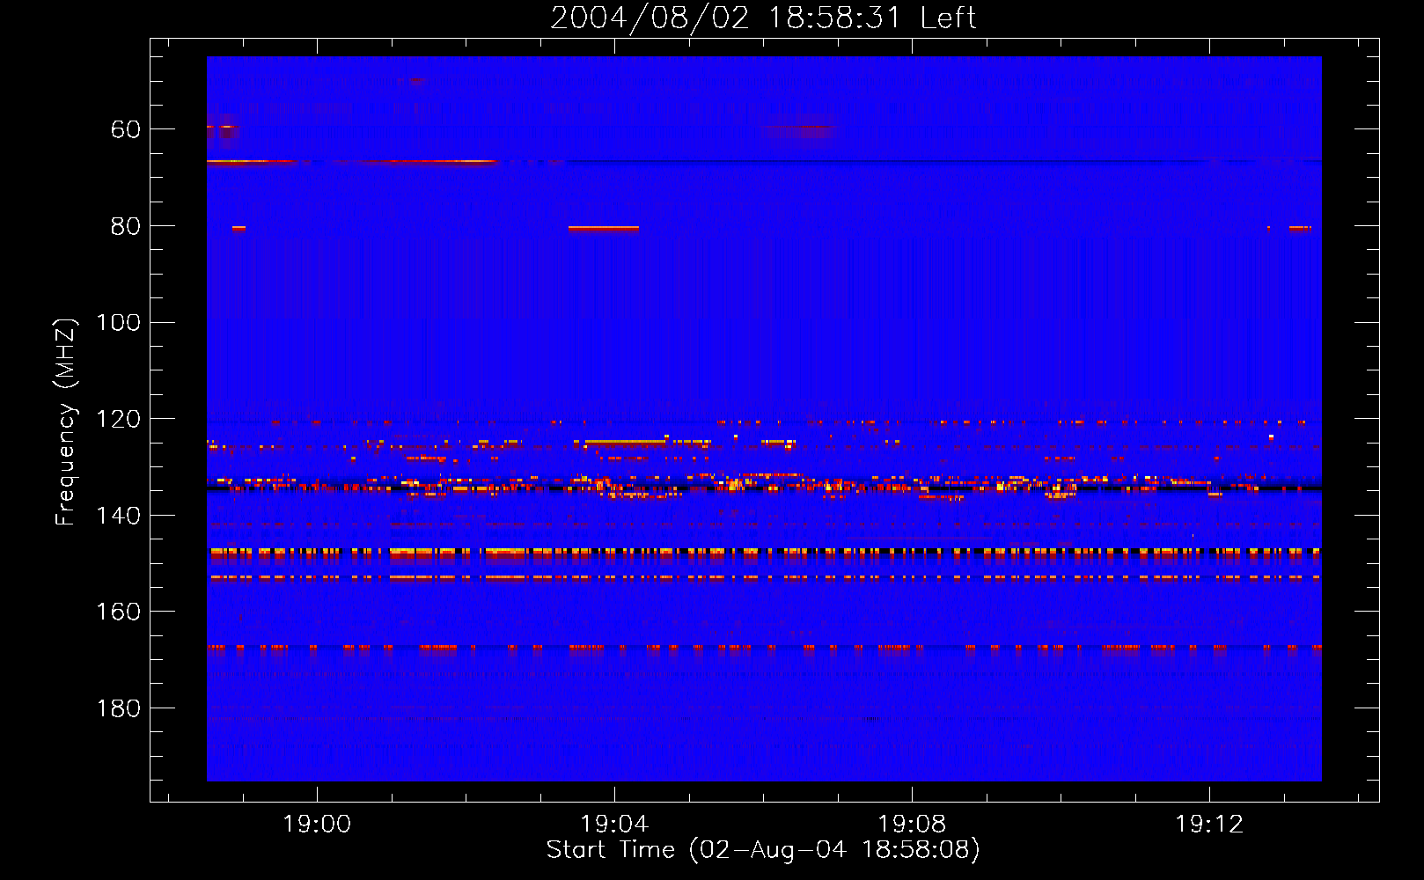
Task: Click the 60 frequency axis label
Action: pos(125,130)
